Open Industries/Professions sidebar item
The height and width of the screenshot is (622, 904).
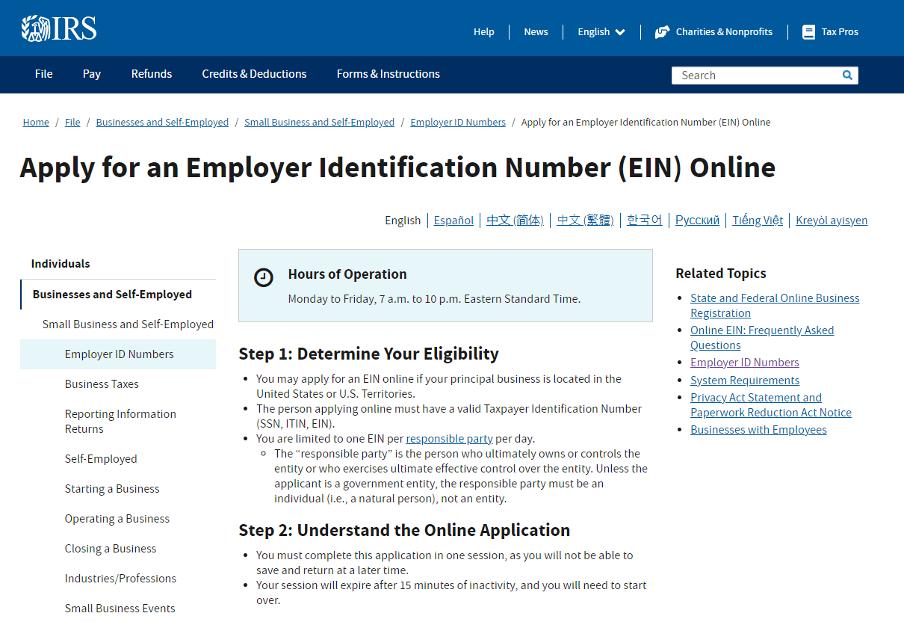[120, 579]
